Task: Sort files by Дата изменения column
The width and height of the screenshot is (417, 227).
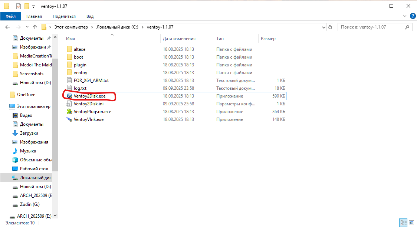Action: pos(179,39)
